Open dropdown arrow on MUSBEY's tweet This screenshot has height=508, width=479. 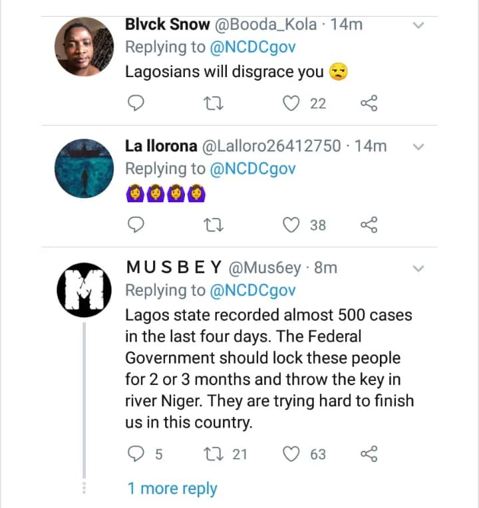coord(419,269)
